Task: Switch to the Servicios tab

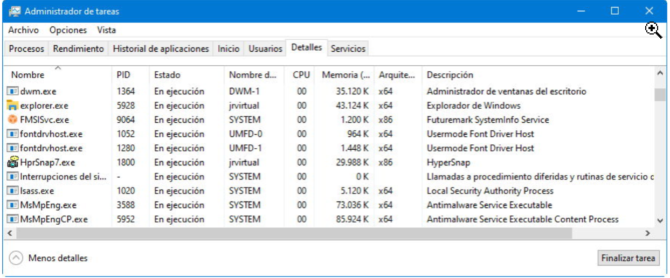Action: [x=348, y=48]
